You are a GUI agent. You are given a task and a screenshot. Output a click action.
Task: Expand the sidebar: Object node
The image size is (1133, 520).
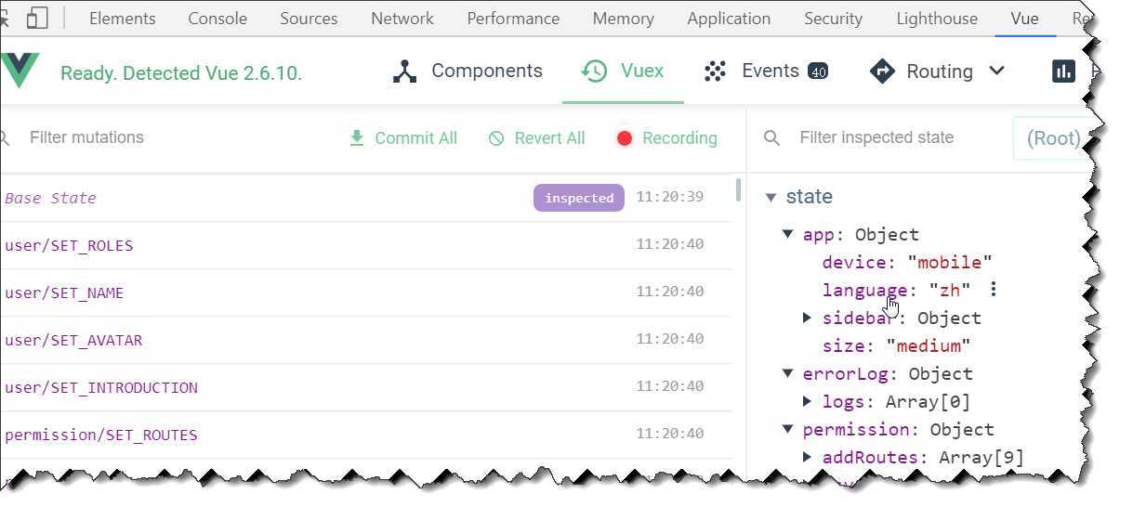[807, 318]
